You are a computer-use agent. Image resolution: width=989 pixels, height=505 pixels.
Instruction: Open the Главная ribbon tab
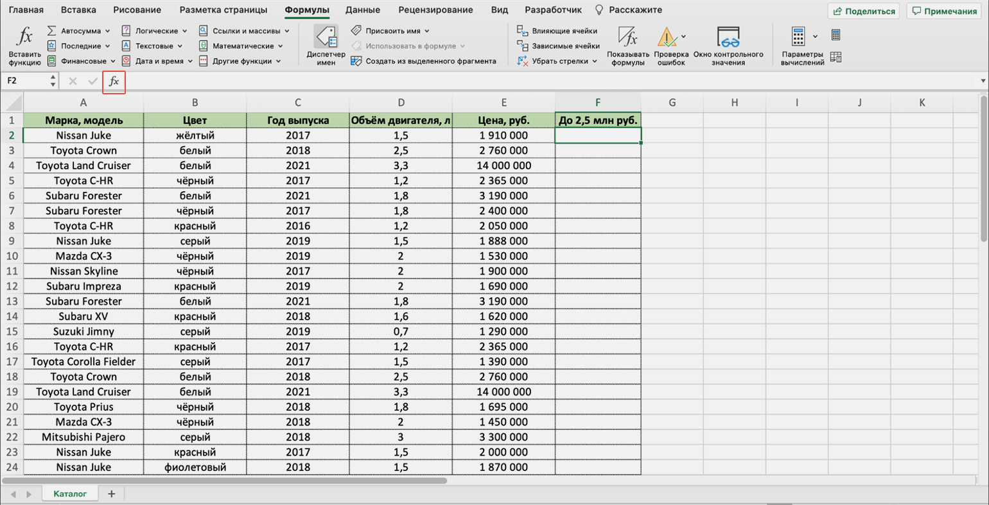click(x=26, y=10)
